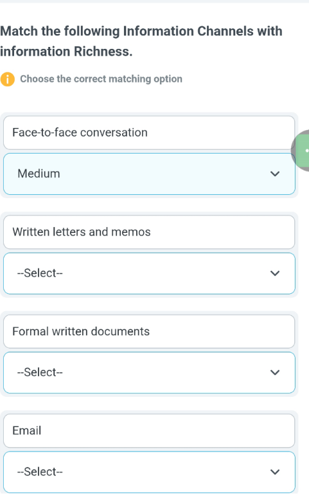Click chevron under Written letters and memos
Screen dimensions: 309x494
click(x=275, y=273)
